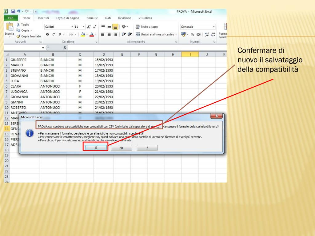The image size is (315, 236).
Task: Click the Sì button in the dialog
Action: (96, 148)
